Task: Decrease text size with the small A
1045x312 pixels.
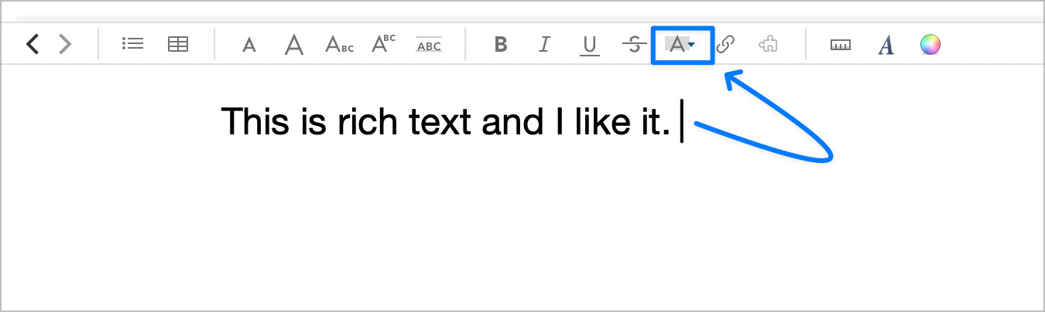Action: [248, 46]
